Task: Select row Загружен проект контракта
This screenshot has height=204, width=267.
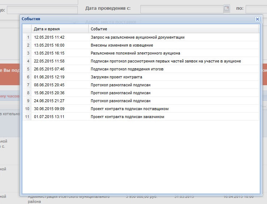Action: pos(116,77)
